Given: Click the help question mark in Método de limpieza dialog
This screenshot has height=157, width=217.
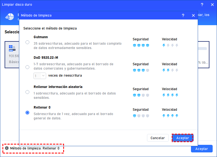Looking at the screenshot, I should click(183, 16).
